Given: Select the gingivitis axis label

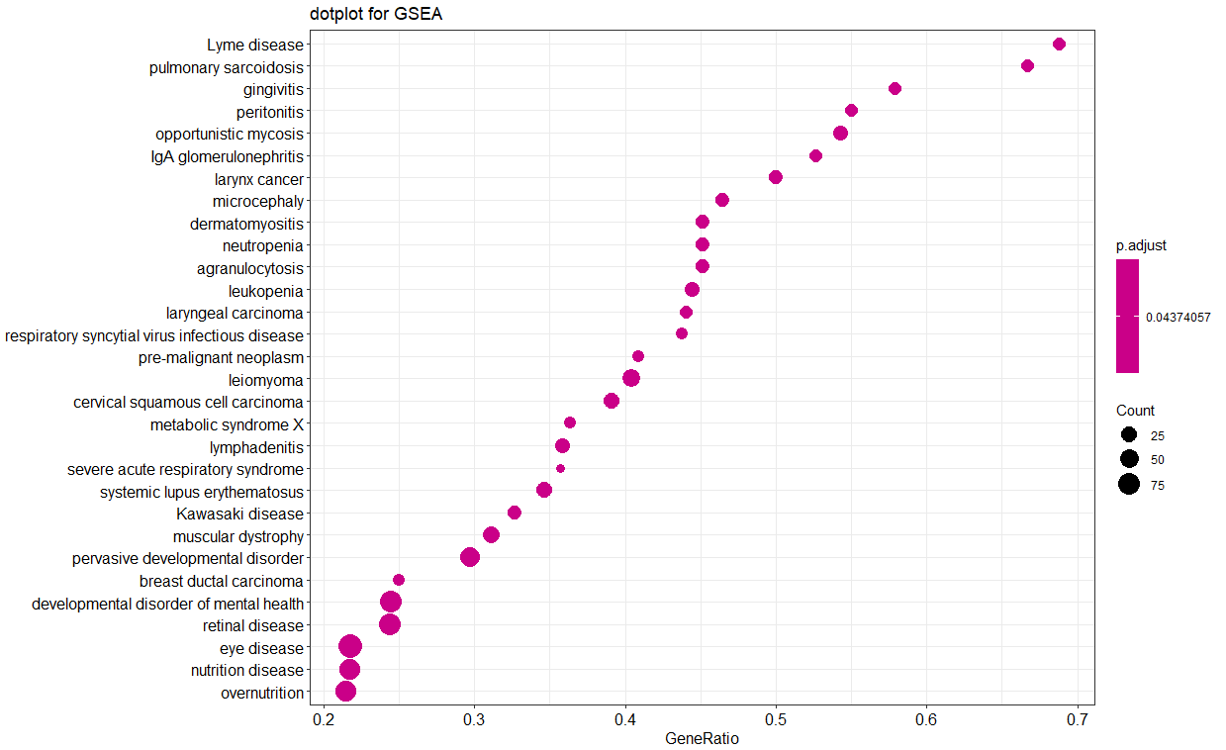Looking at the screenshot, I should pos(276,89).
